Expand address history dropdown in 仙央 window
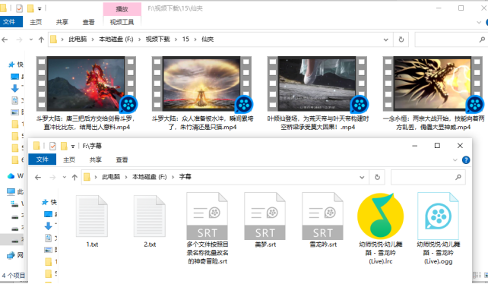 coord(386,39)
